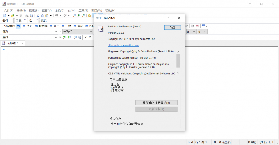
Task: Click the Redo arrow icon
Action: click(65, 15)
